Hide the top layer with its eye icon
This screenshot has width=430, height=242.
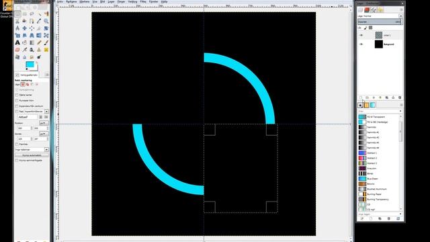(x=361, y=35)
